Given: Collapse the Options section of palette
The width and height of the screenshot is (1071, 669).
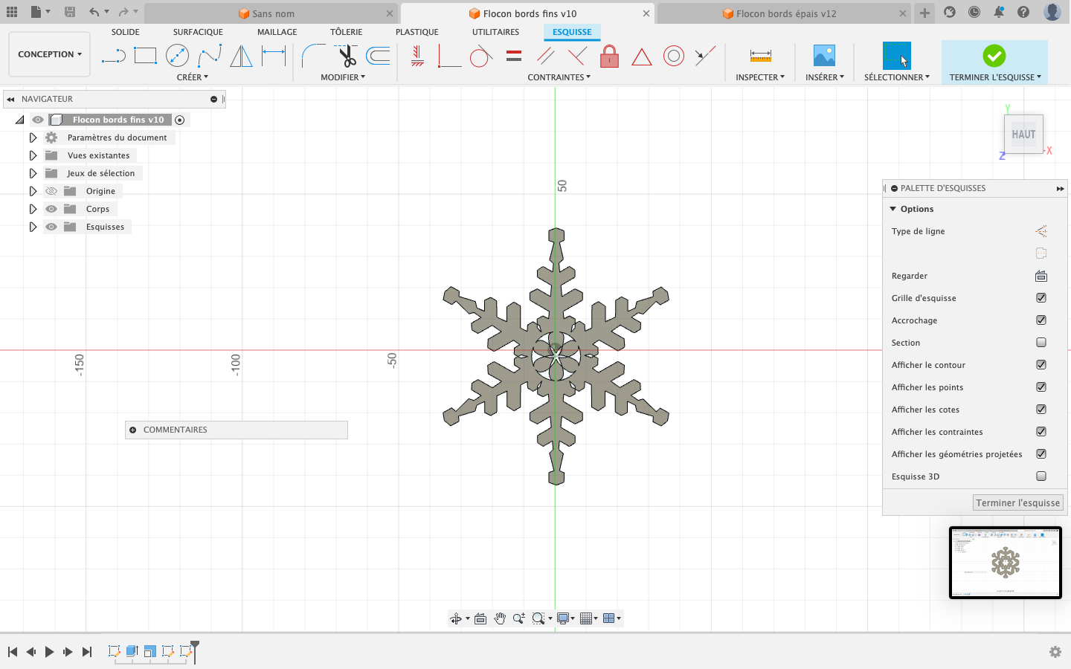Looking at the screenshot, I should pos(893,209).
